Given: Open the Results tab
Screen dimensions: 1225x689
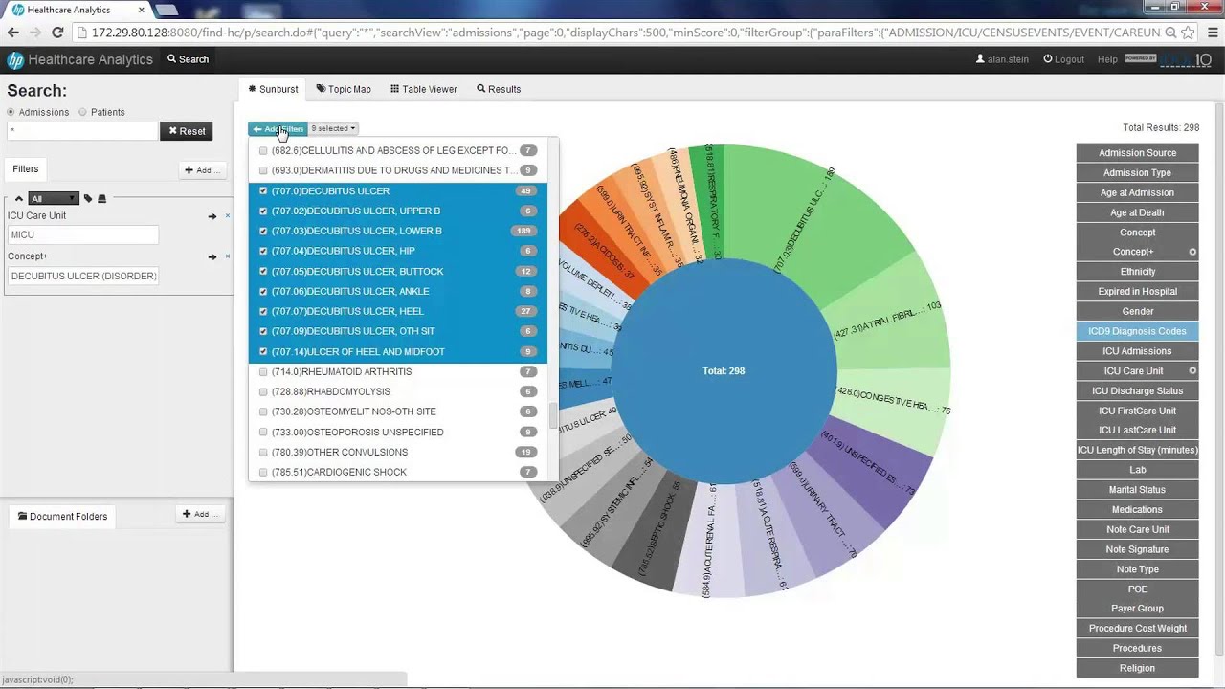Looking at the screenshot, I should pyautogui.click(x=499, y=89).
